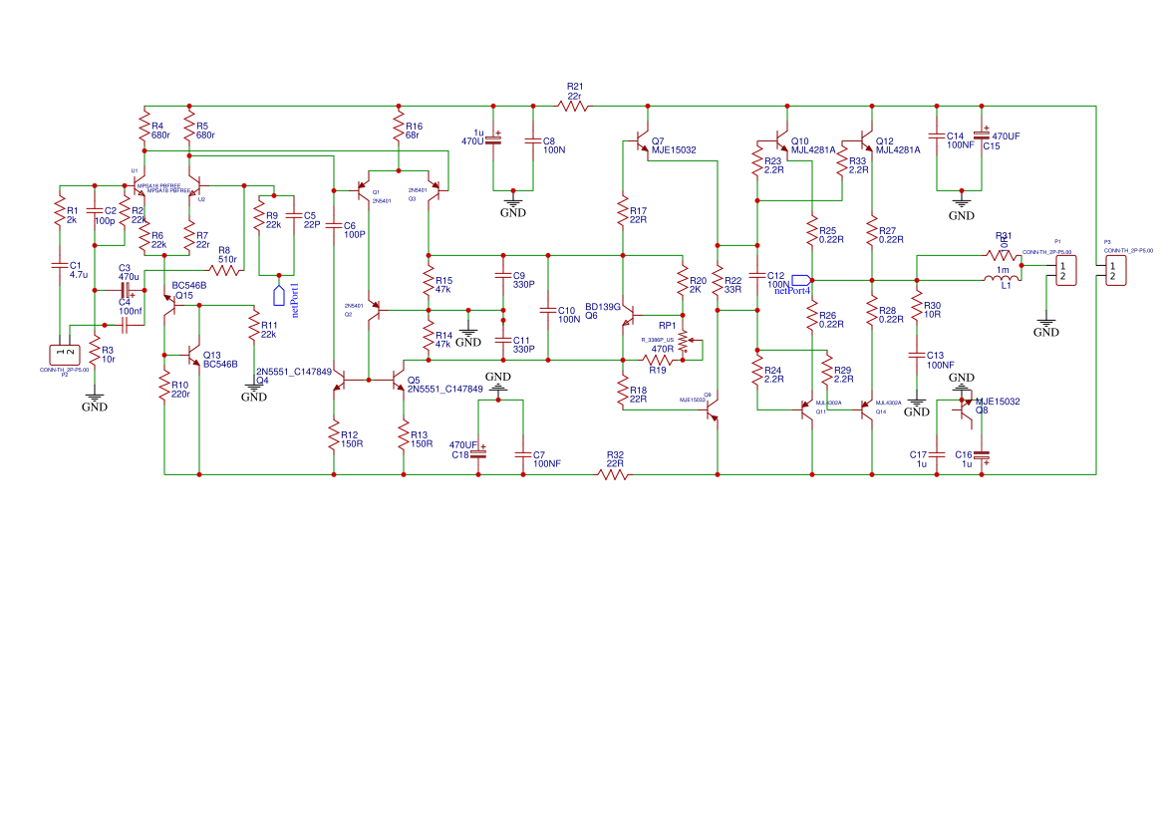Click the Q7 transistor symbol

pos(641,141)
